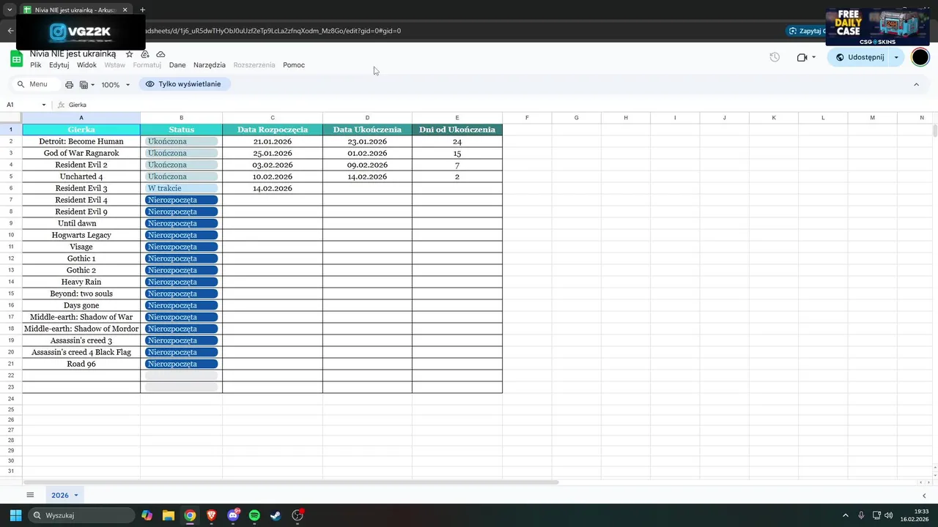The height and width of the screenshot is (527, 938).
Task: Open the Dane menu
Action: point(177,65)
